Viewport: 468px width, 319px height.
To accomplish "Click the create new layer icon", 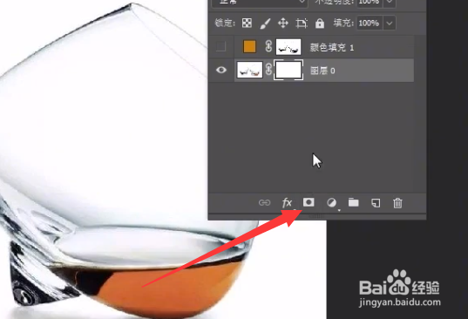I will point(376,203).
